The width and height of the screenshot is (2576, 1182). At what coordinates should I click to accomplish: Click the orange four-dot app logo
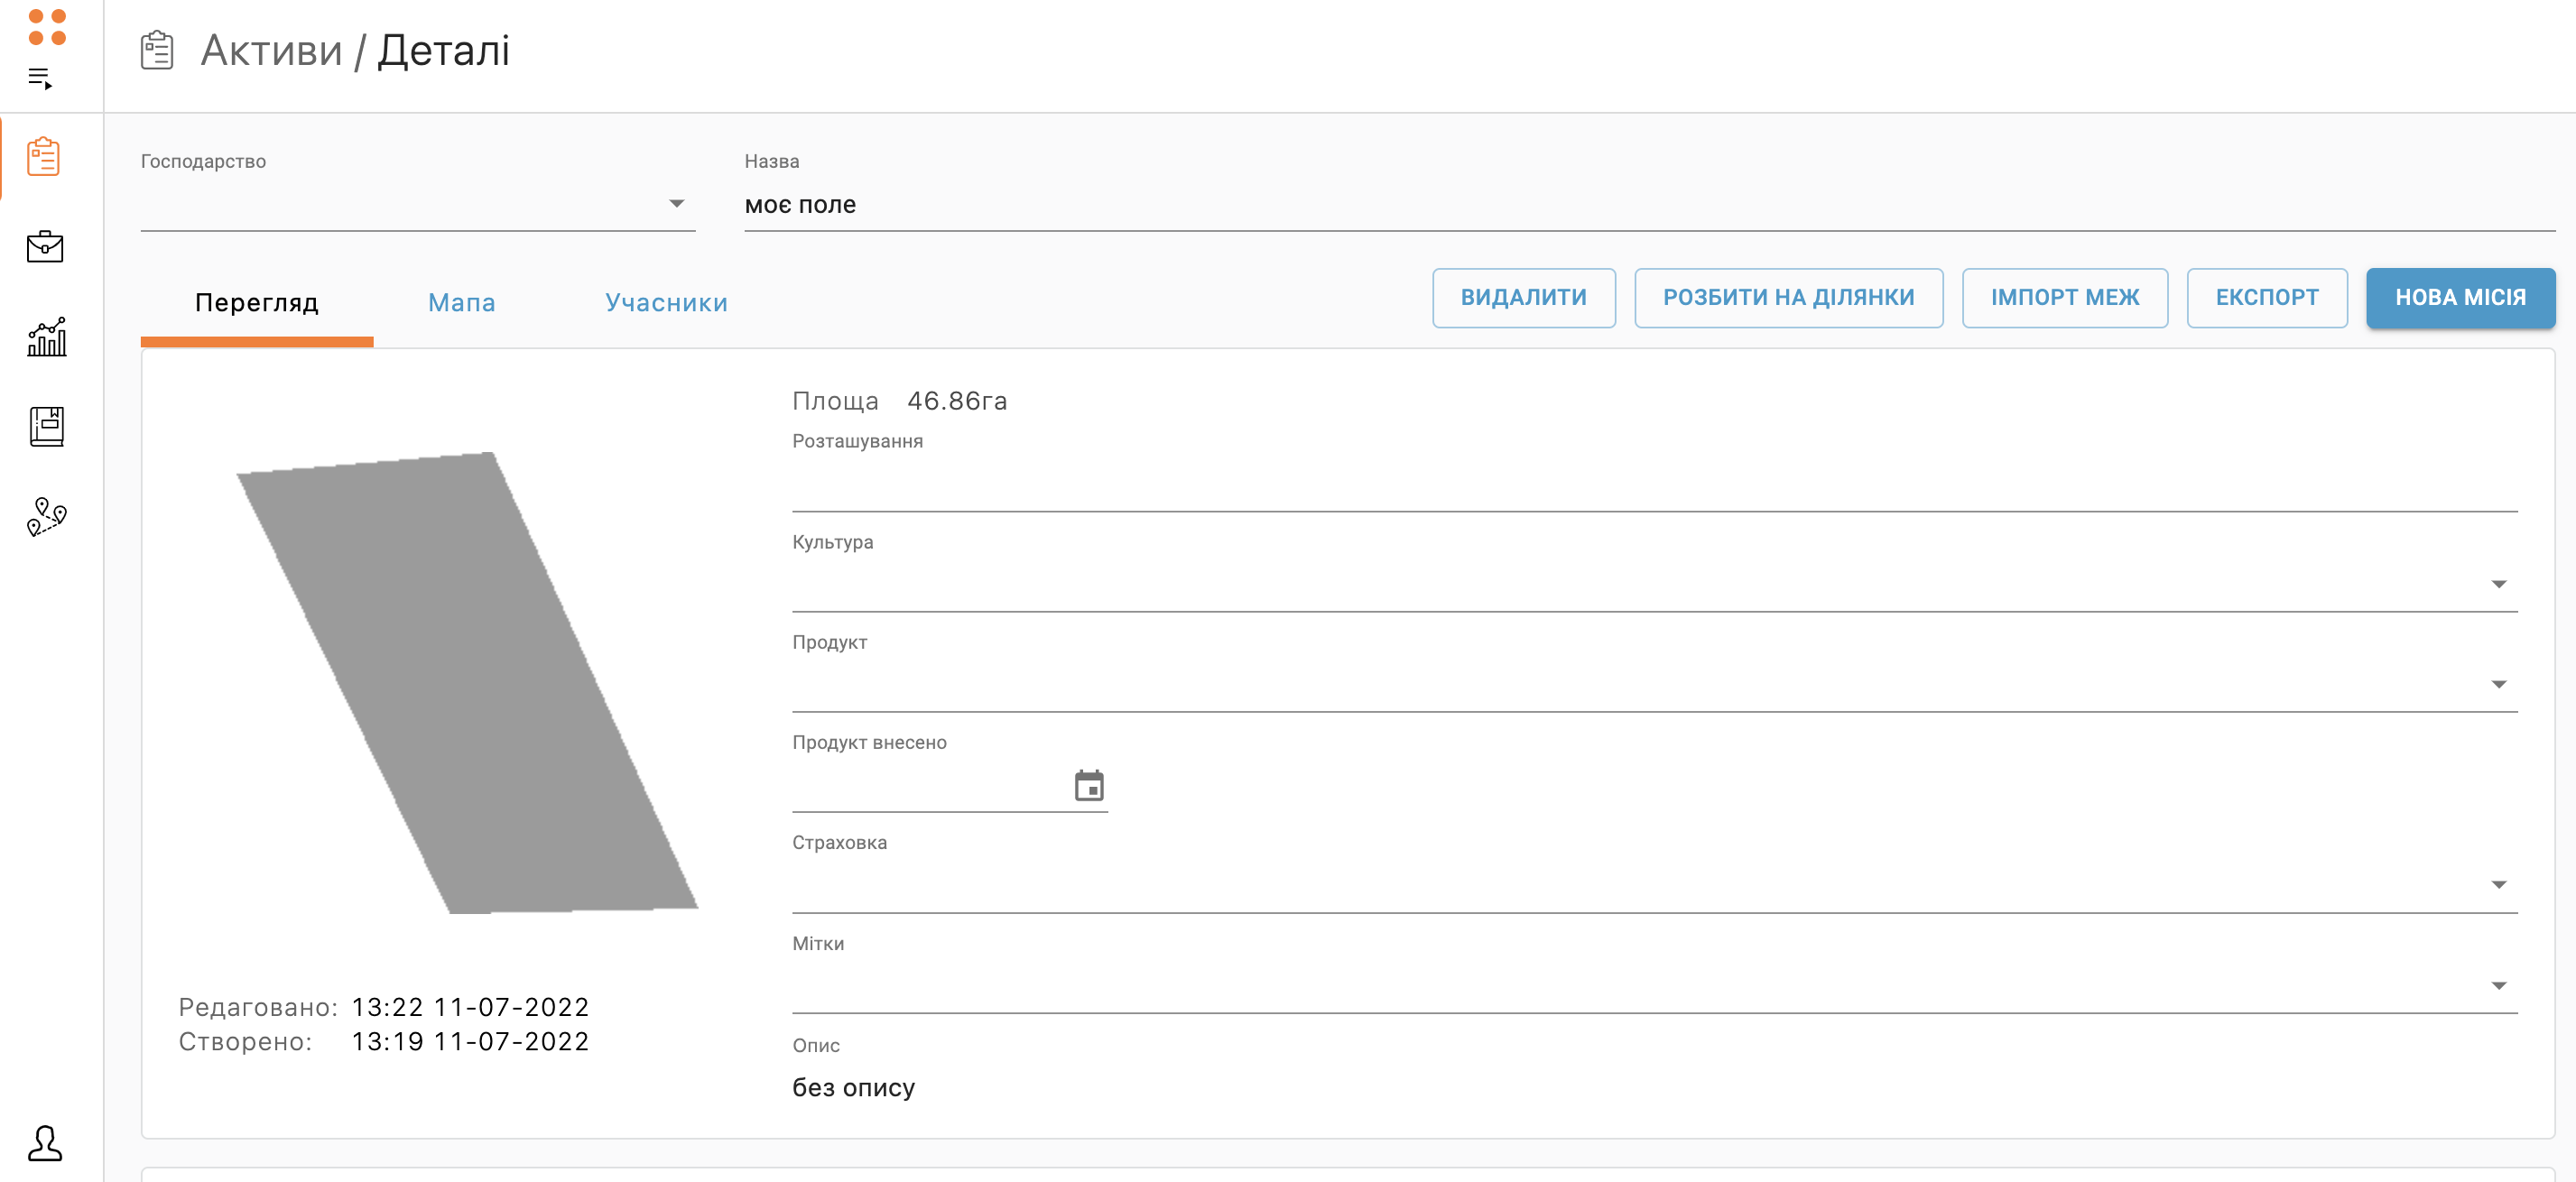[x=46, y=27]
